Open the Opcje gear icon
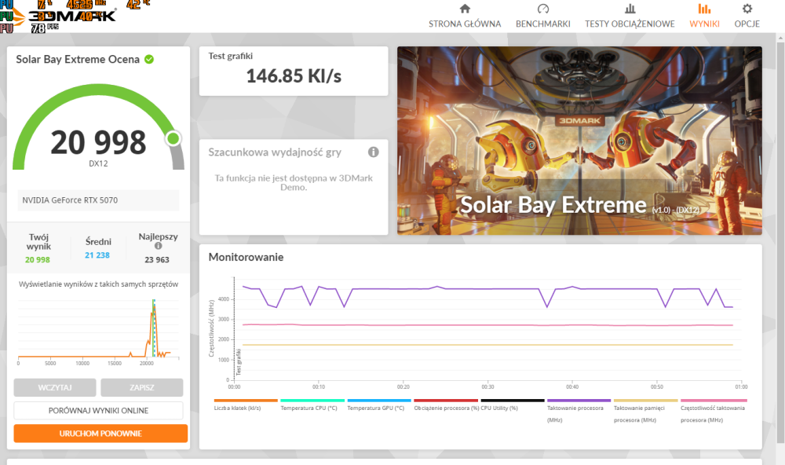785x465 pixels. 747,9
